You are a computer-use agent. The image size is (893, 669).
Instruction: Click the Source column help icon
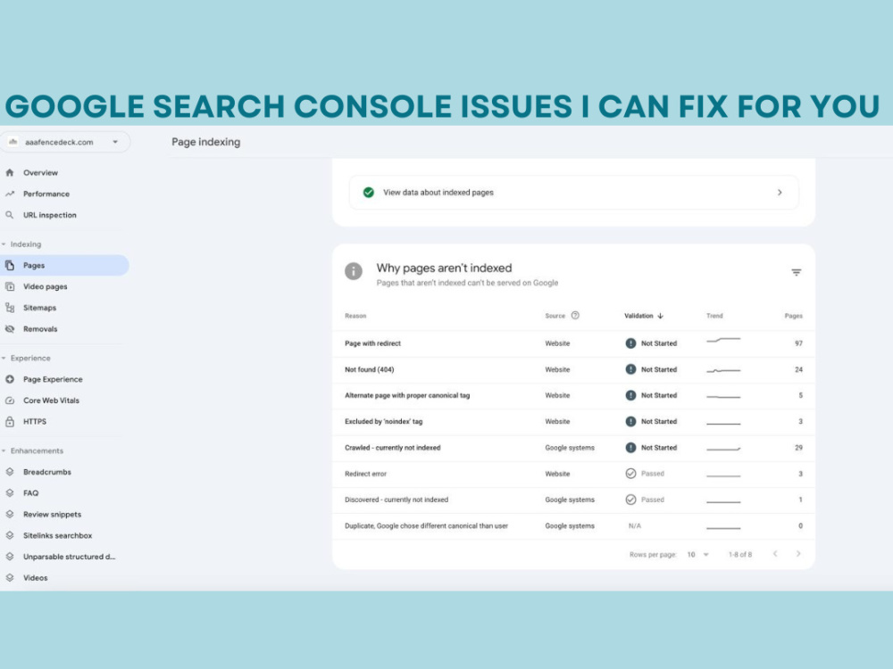coord(575,315)
